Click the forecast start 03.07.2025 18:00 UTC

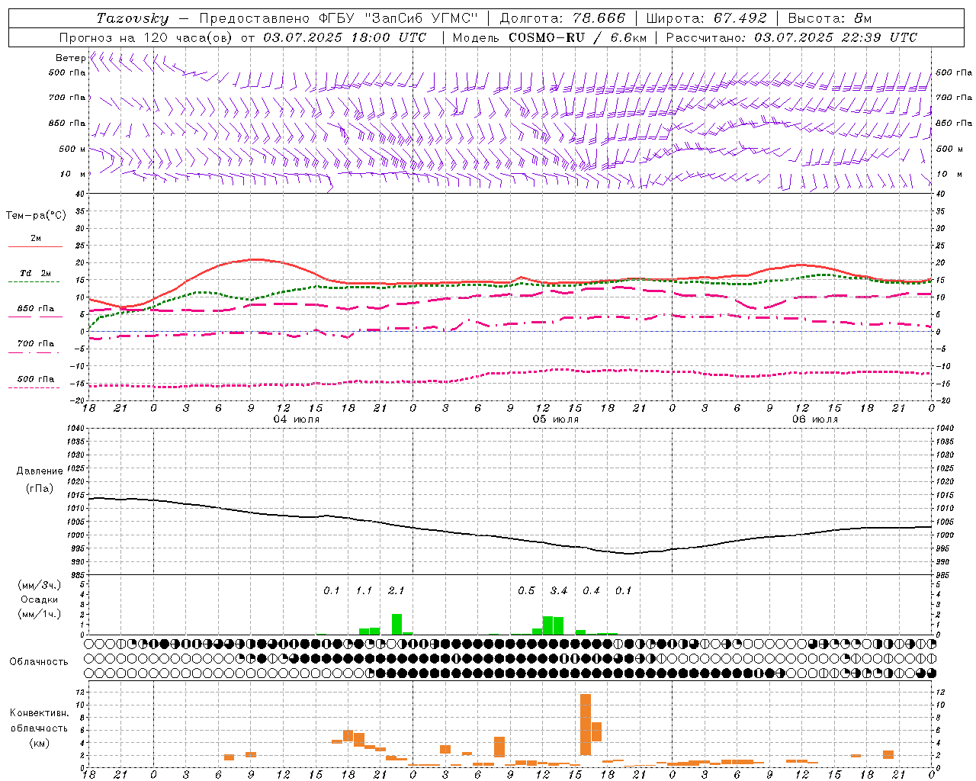click(345, 37)
